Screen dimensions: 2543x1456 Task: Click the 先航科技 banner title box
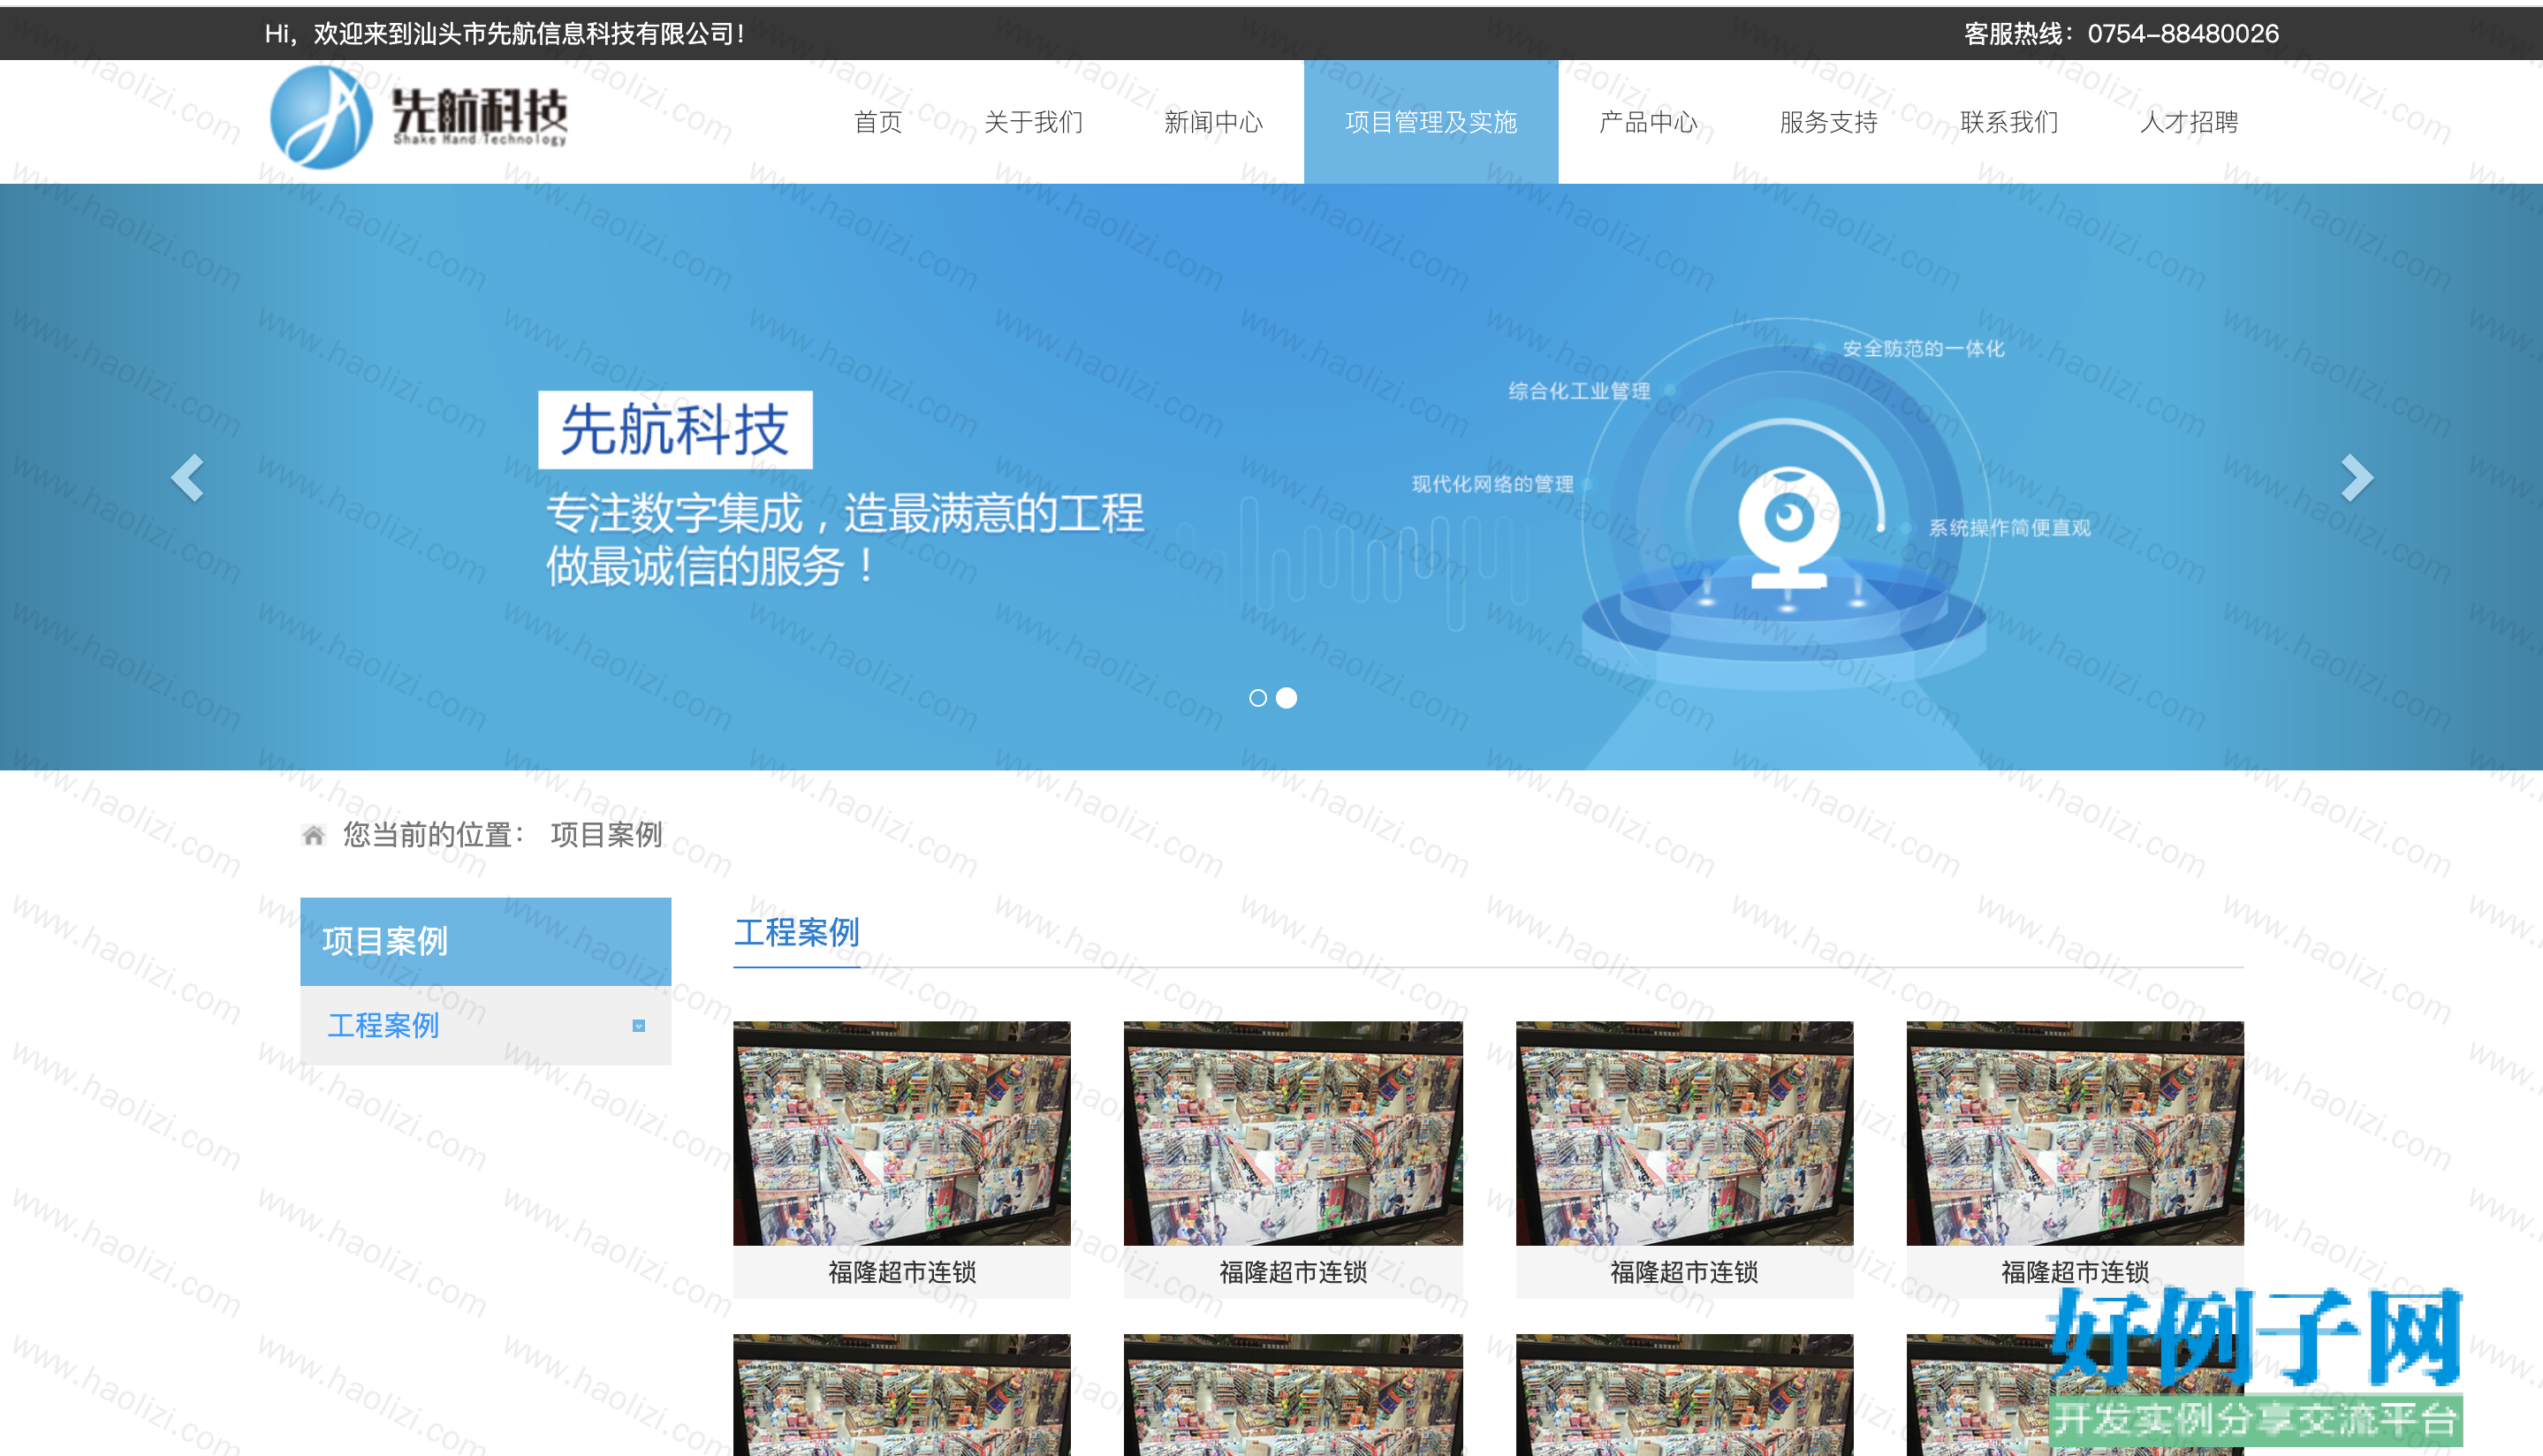click(675, 430)
